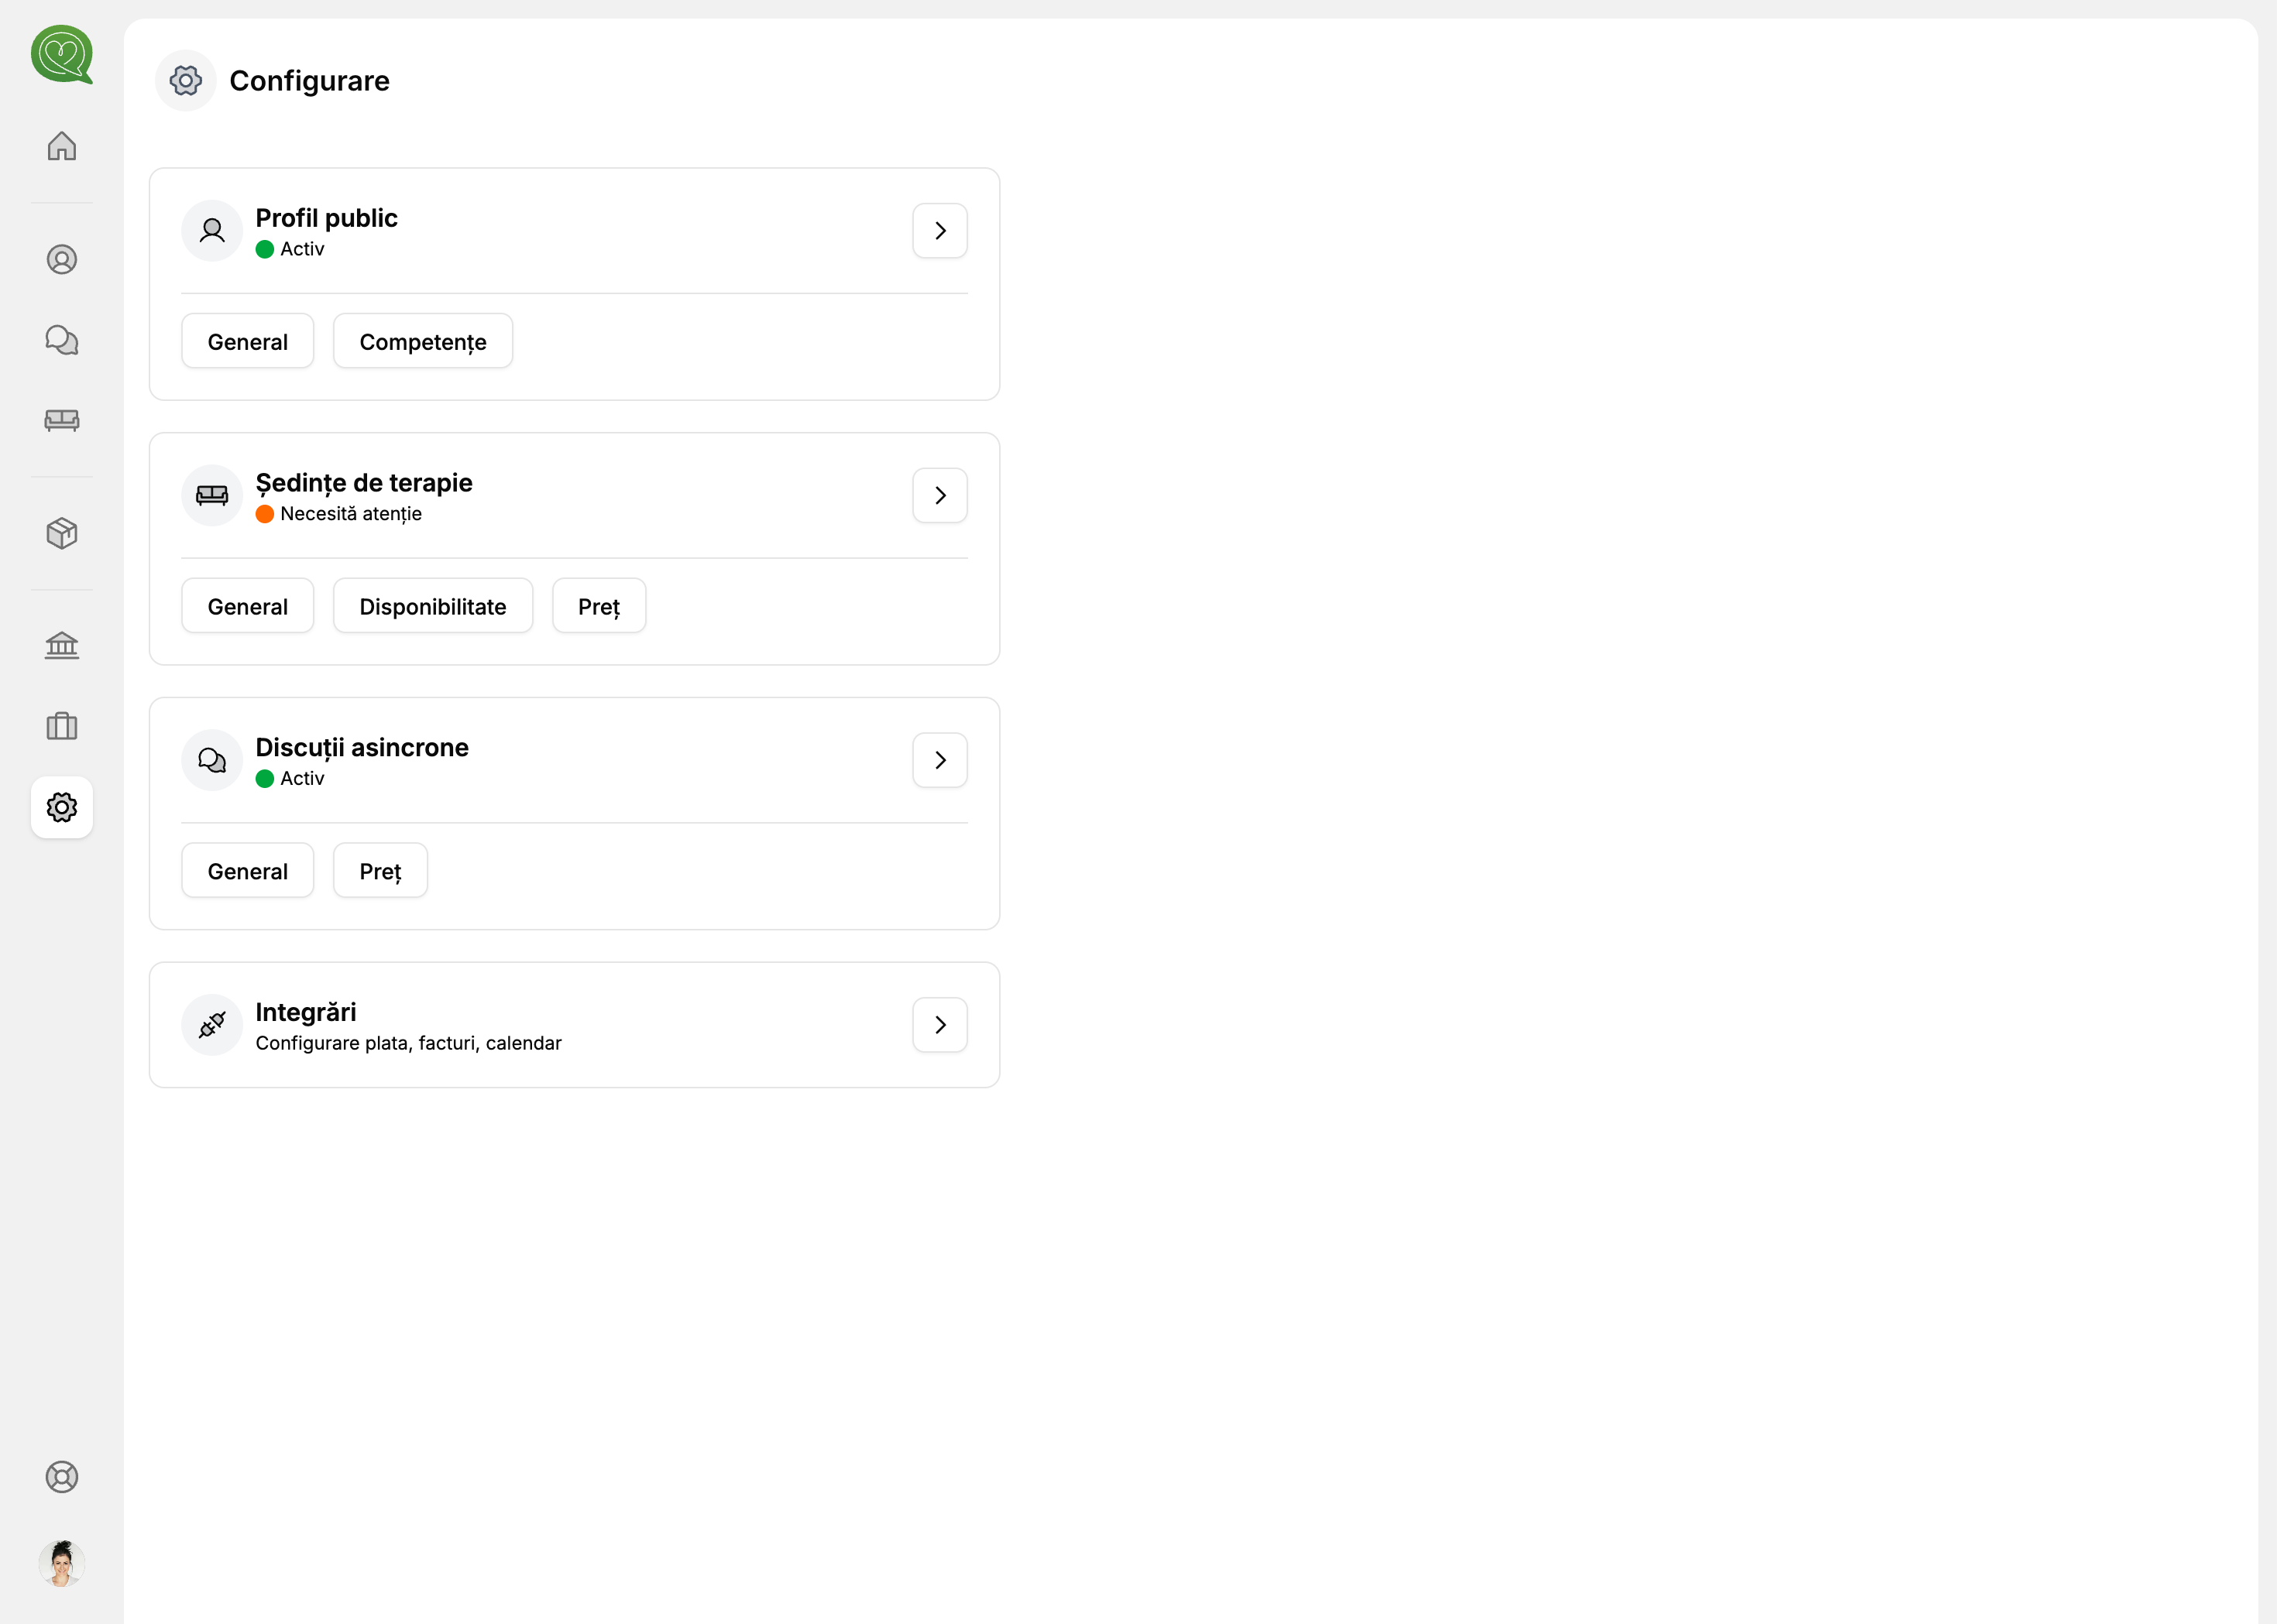
Task: Select the user profile icon in sidebar
Action: (x=61, y=259)
